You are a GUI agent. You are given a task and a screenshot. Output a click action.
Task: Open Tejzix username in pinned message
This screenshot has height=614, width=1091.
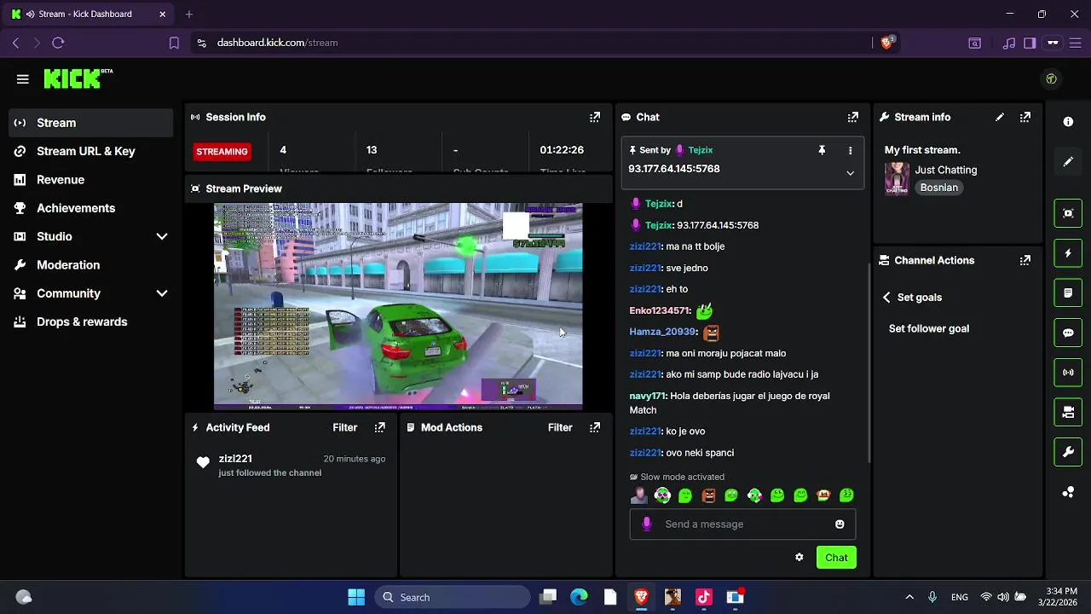click(700, 150)
